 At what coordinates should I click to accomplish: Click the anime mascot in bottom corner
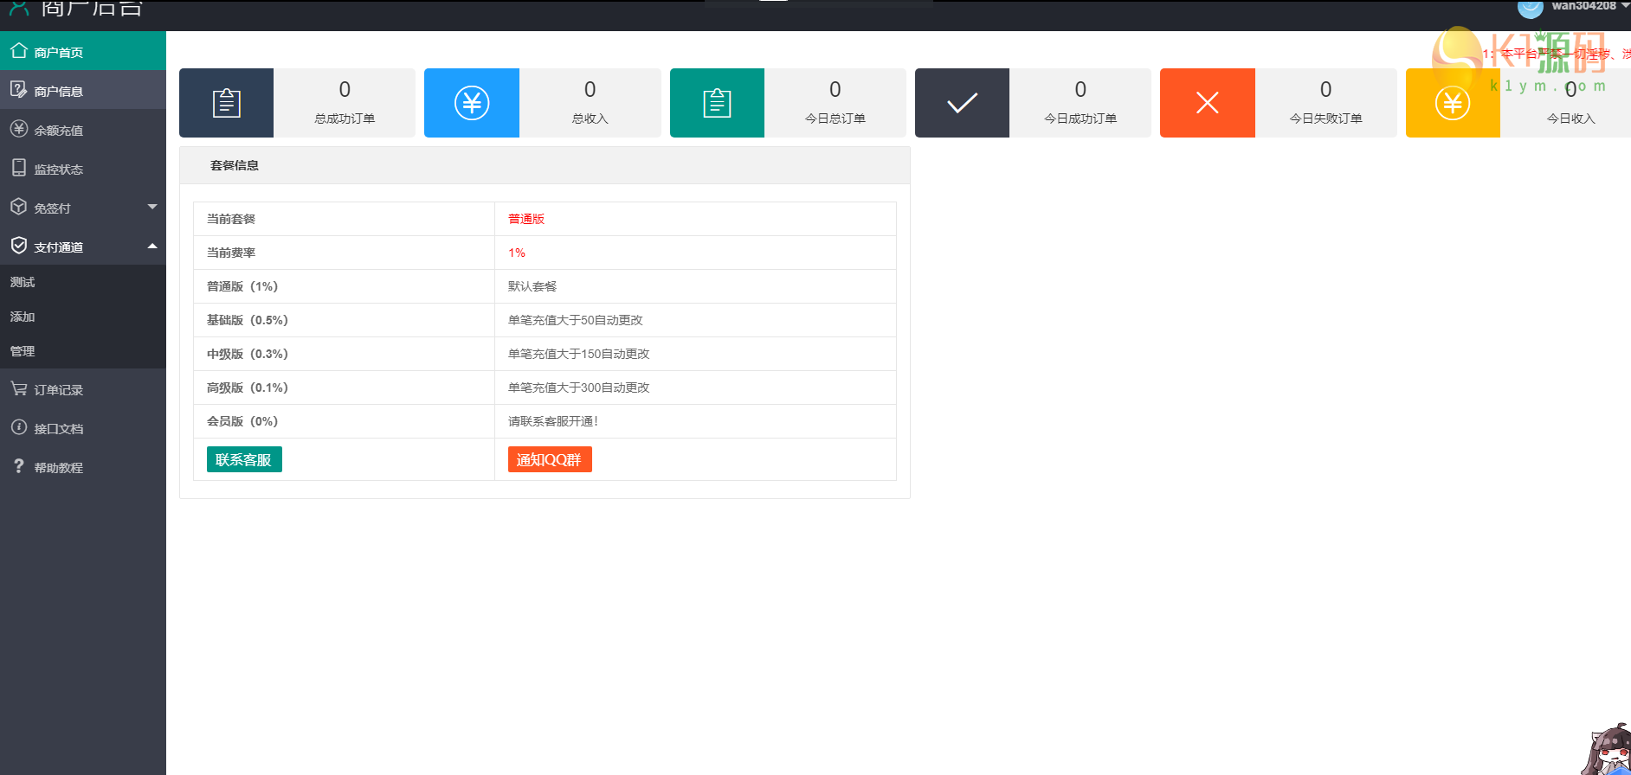pyautogui.click(x=1608, y=751)
